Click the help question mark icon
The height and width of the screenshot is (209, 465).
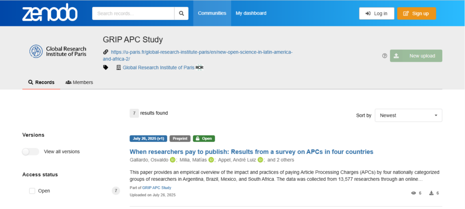pyautogui.click(x=385, y=56)
